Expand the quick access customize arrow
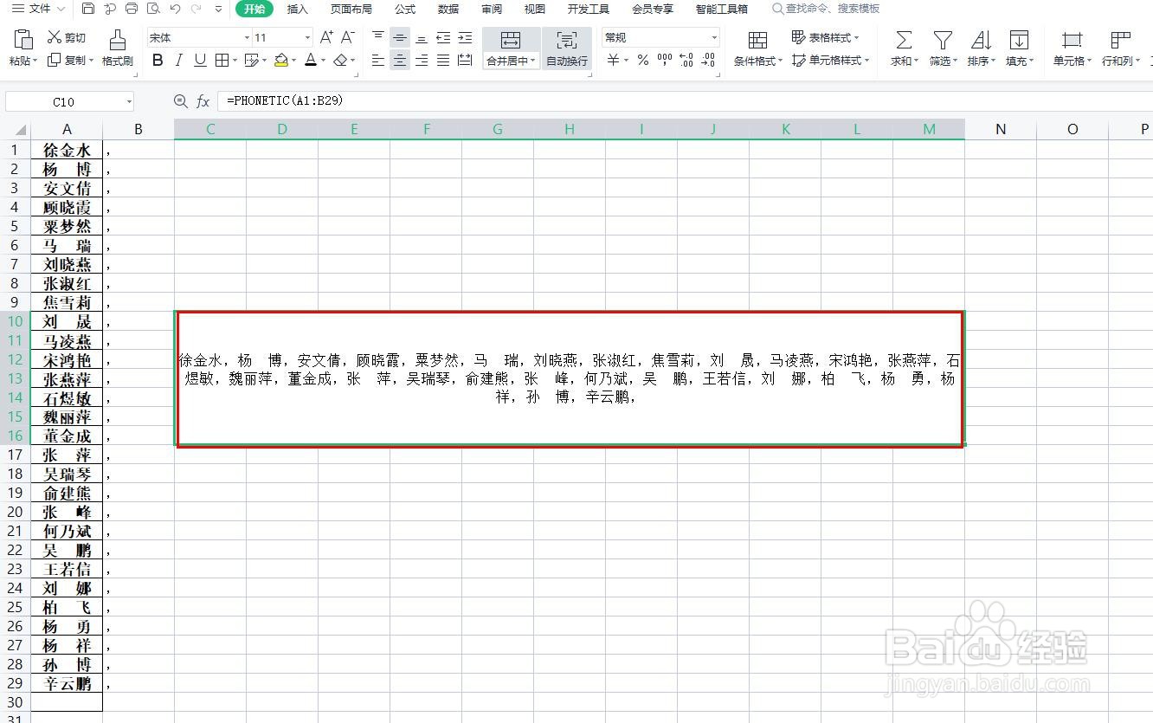 click(x=218, y=9)
